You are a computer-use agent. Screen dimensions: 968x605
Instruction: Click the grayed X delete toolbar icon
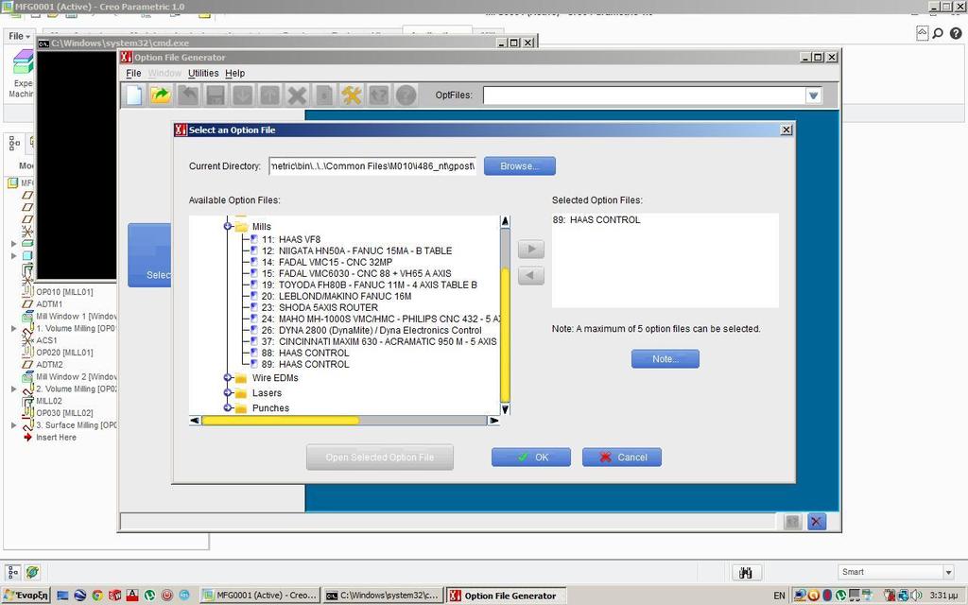(x=297, y=95)
